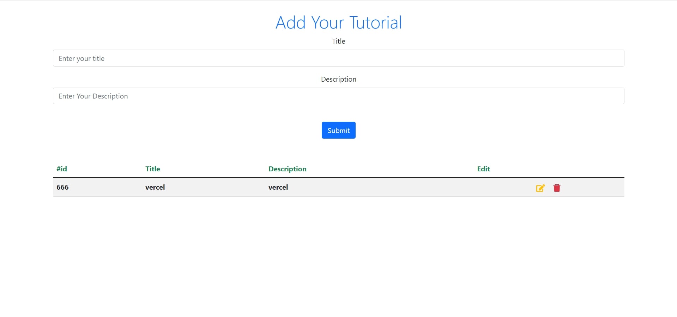Select the Title column header in table
Viewport: 677px width, 317px height.
153,169
